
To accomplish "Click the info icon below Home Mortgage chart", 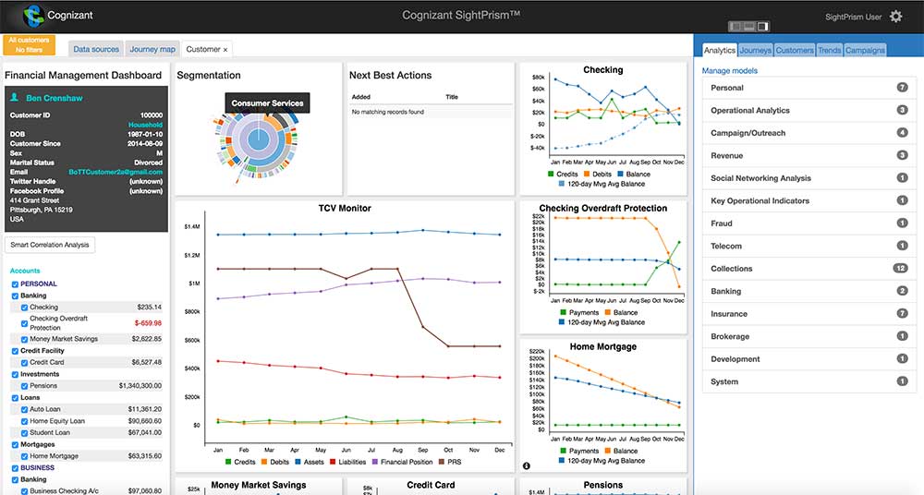I will coord(527,465).
